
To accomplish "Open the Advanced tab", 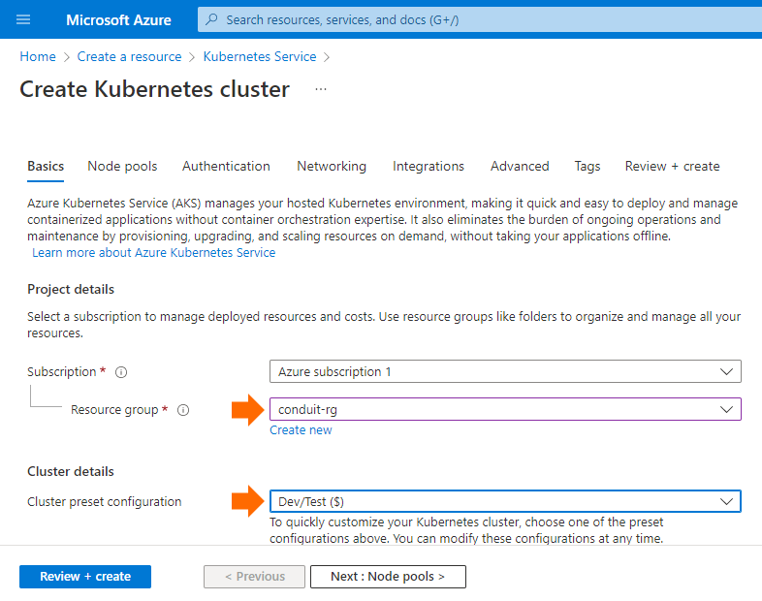I will click(x=520, y=166).
